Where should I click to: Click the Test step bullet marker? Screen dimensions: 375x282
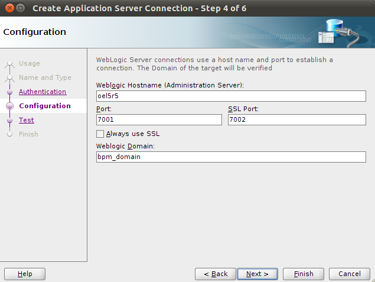[x=10, y=120]
